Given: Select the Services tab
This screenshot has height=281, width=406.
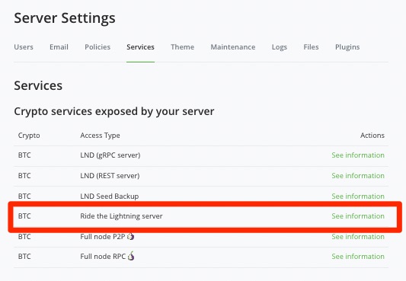Looking at the screenshot, I should [x=141, y=47].
